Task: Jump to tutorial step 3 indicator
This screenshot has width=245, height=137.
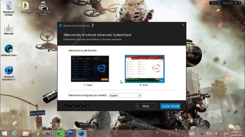Action: pos(80,106)
